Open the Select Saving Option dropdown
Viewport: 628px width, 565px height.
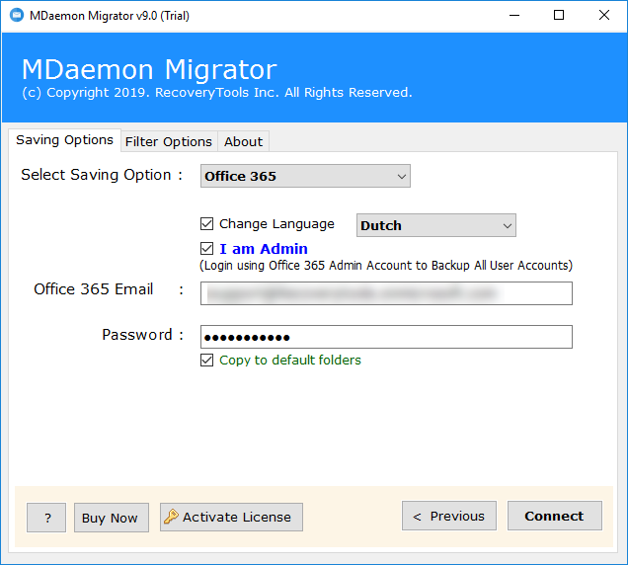305,176
